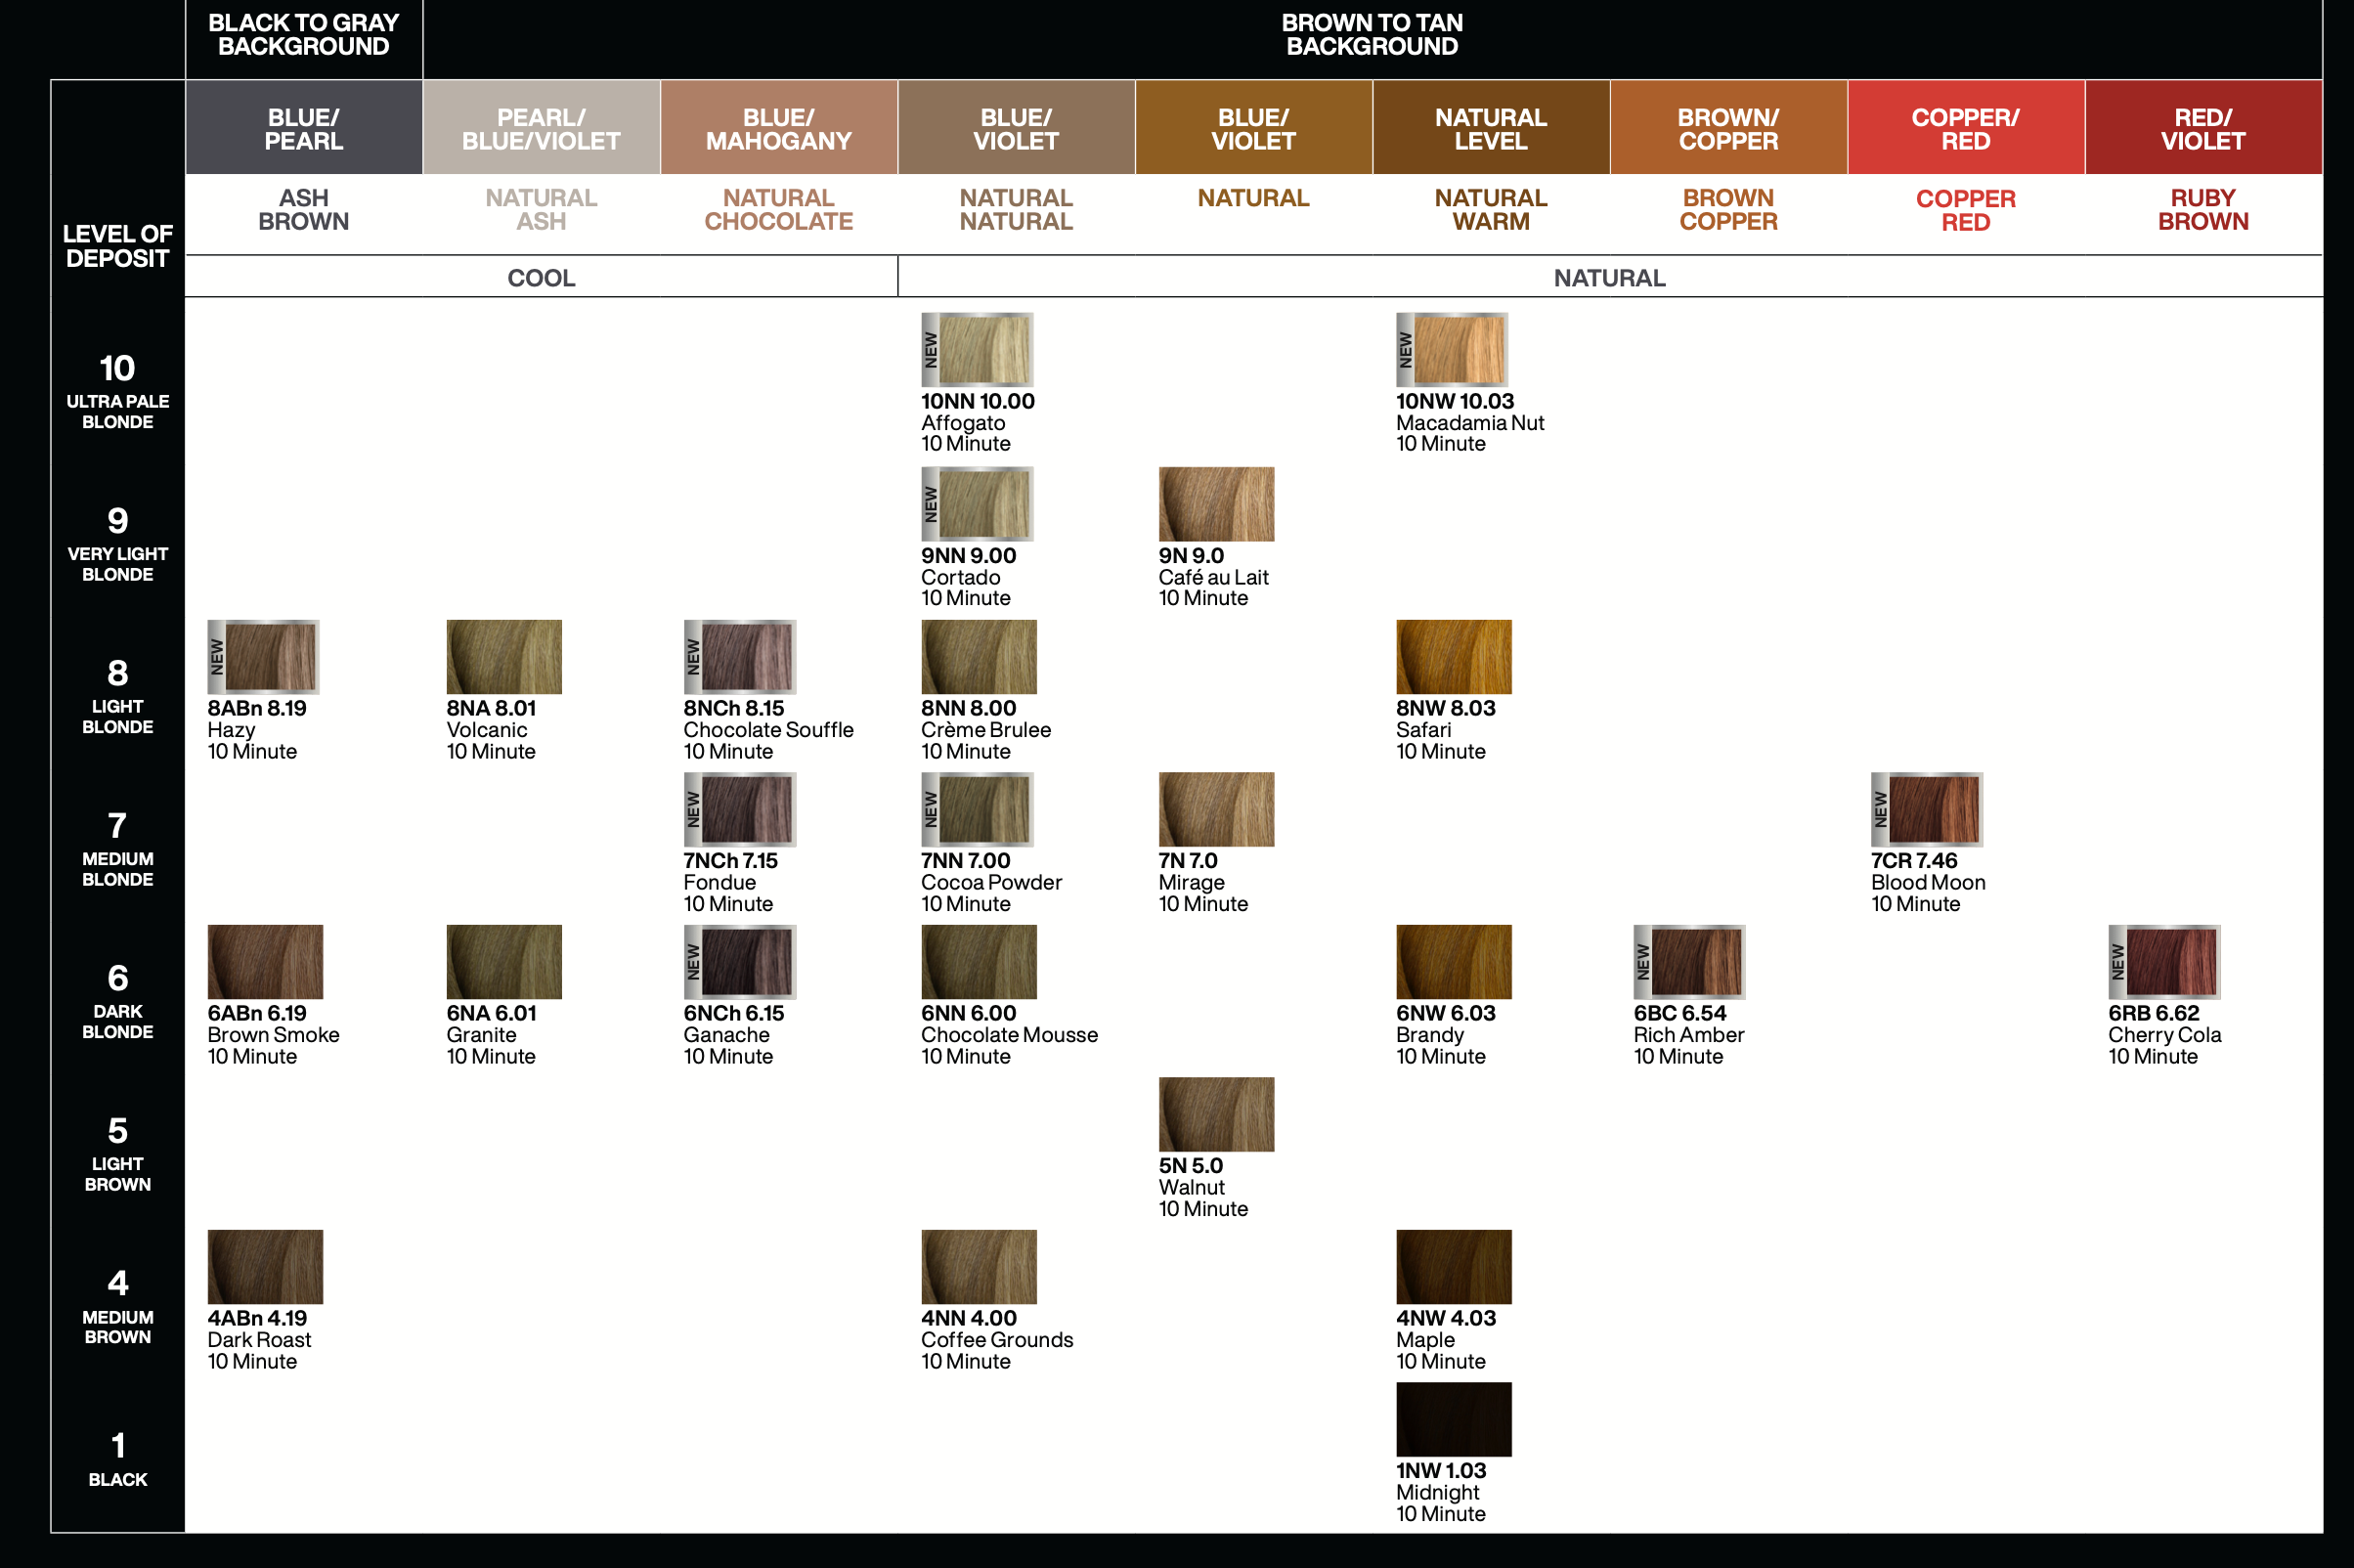Click the 8NW Safari swatch
Viewport: 2354px width, 1568px height.
pos(1453,657)
